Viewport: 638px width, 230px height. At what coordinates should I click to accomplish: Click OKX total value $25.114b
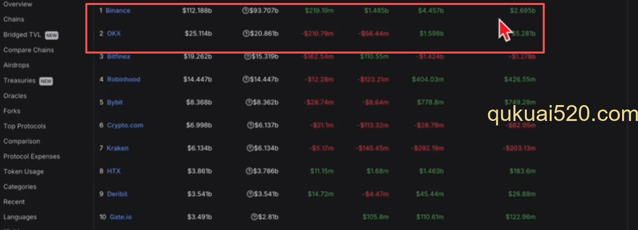(x=198, y=34)
